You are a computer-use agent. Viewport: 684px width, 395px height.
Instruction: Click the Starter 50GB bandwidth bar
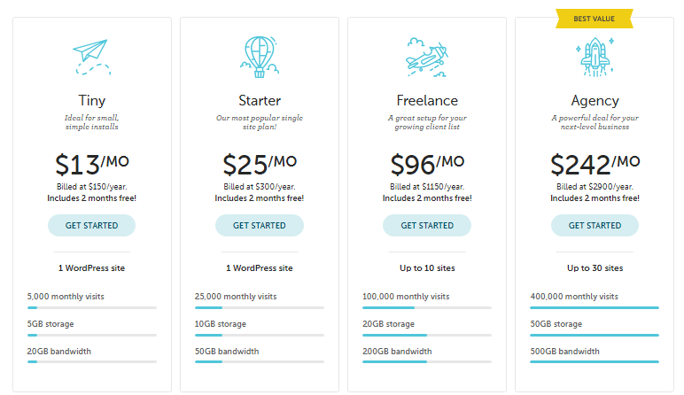(259, 362)
